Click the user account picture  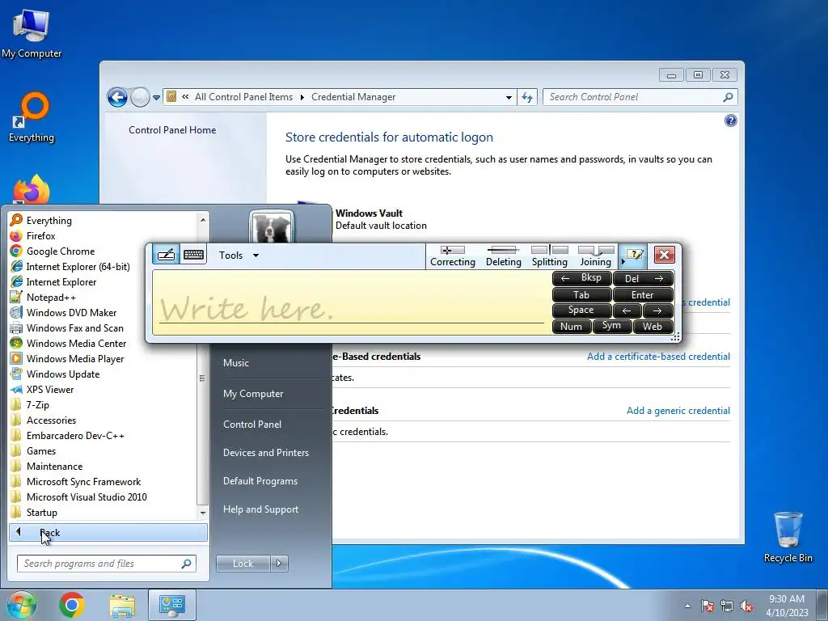click(272, 227)
